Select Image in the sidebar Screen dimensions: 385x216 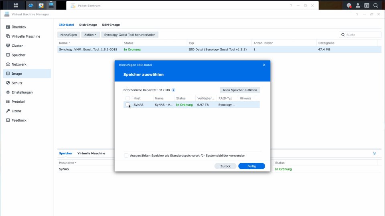(27, 74)
